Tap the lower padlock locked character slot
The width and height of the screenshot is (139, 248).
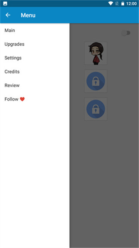click(x=96, y=109)
